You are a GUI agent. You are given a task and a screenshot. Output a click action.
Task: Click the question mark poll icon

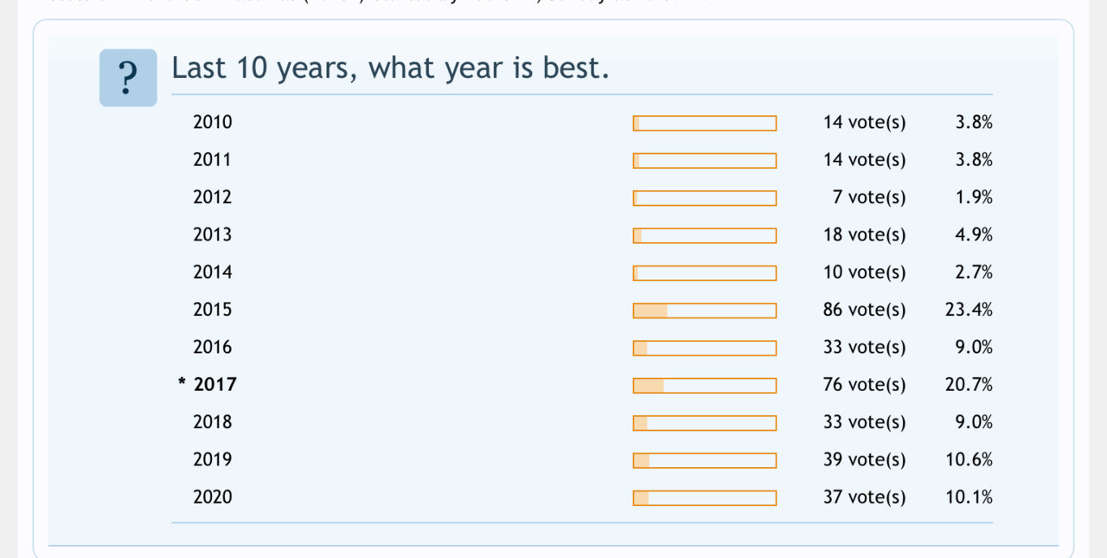coord(128,78)
